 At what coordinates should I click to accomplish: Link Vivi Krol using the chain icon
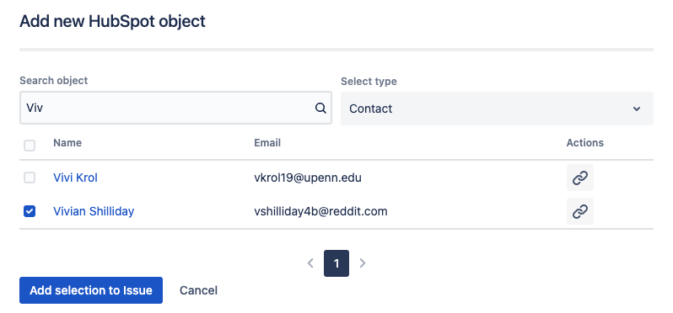[x=580, y=178]
